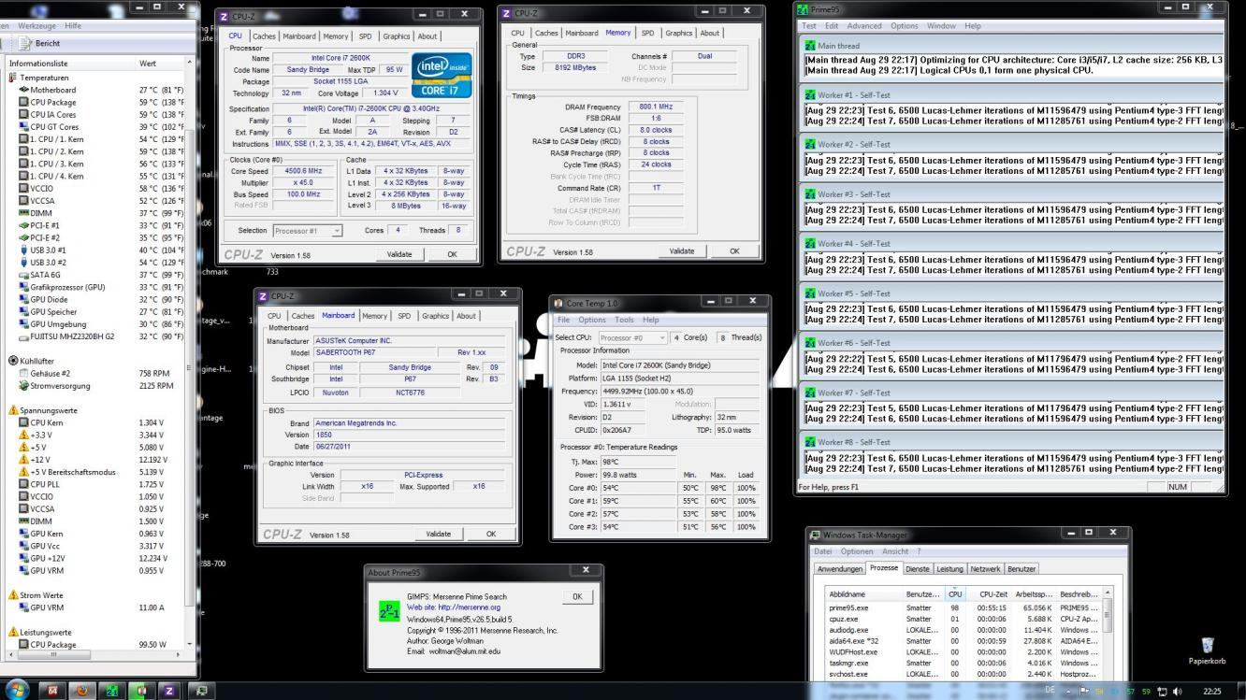Viewport: 1246px width, 700px height.
Task: Open the Tools menu in Core Temp
Action: point(624,320)
